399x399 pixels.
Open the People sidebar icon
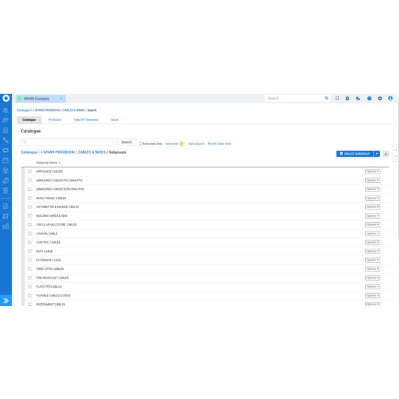coord(6,110)
